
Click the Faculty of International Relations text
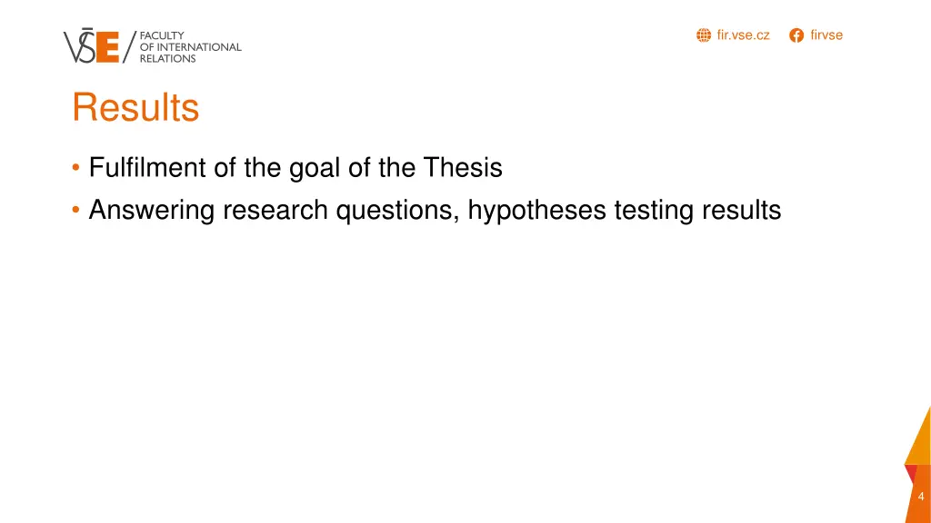click(x=190, y=46)
